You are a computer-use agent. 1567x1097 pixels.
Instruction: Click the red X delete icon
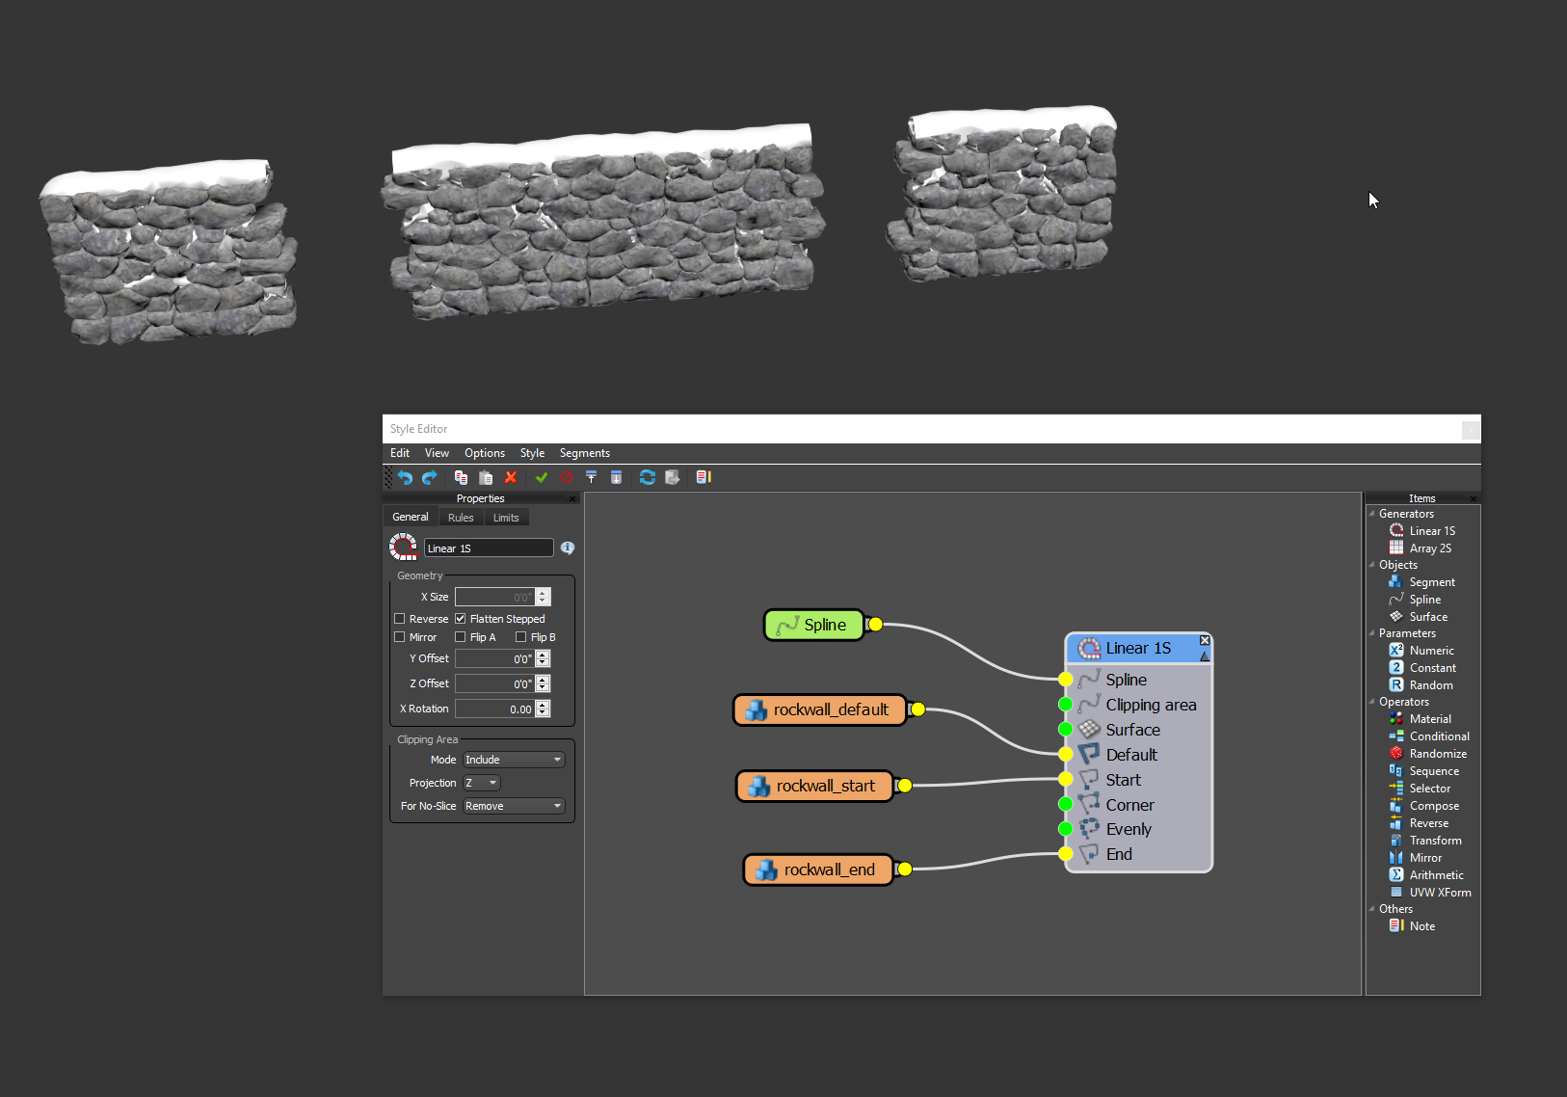click(511, 477)
